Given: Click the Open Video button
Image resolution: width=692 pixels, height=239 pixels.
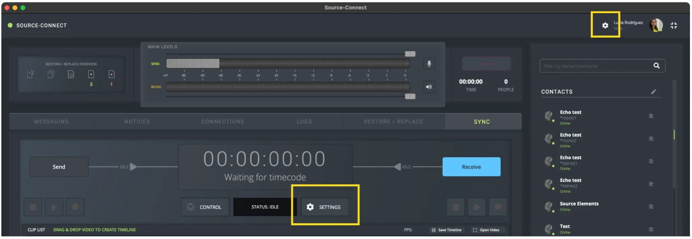Looking at the screenshot, I should pos(489,230).
